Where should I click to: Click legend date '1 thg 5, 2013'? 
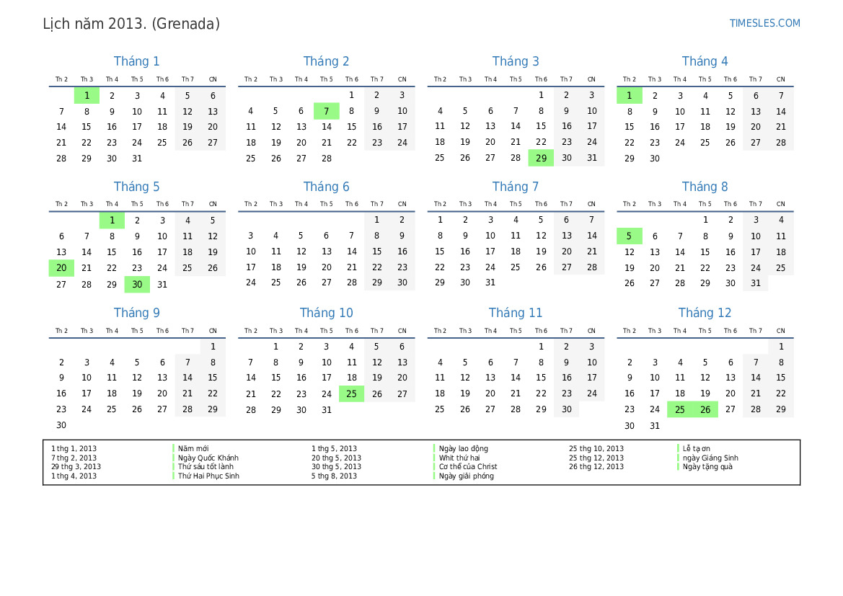pos(334,448)
